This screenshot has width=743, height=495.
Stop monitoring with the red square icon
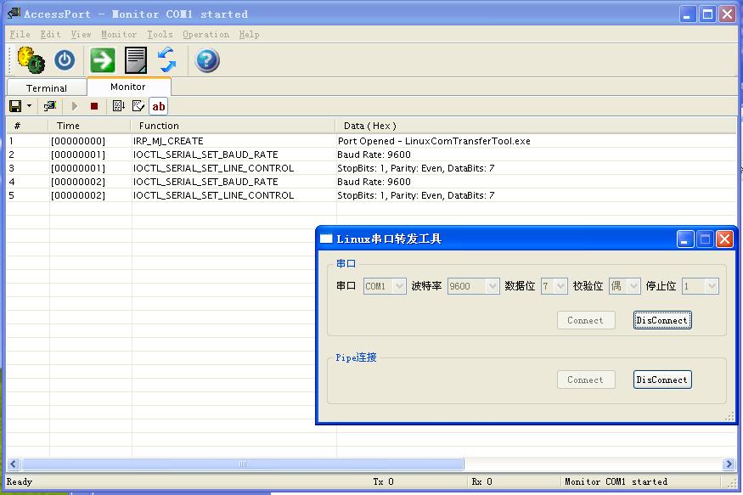94,106
